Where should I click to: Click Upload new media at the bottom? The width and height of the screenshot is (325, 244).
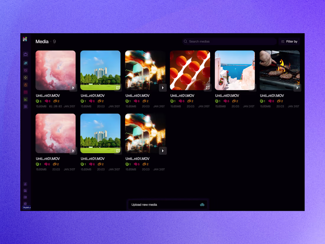click(x=168, y=205)
